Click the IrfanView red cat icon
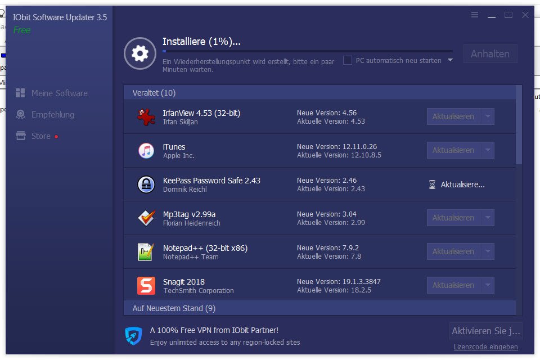Image resolution: width=540 pixels, height=360 pixels. 146,117
